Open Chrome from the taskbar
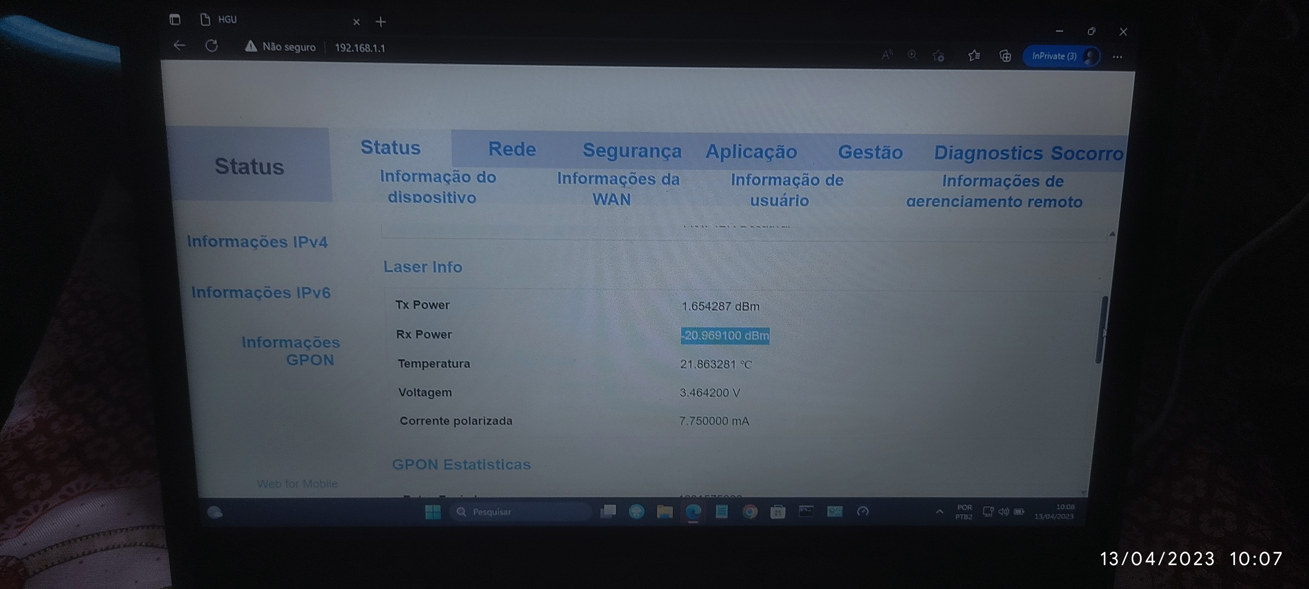This screenshot has height=589, width=1309. click(749, 512)
